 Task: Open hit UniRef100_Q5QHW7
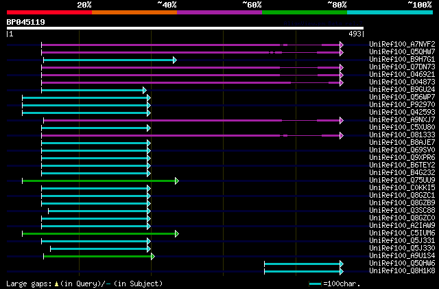point(402,52)
